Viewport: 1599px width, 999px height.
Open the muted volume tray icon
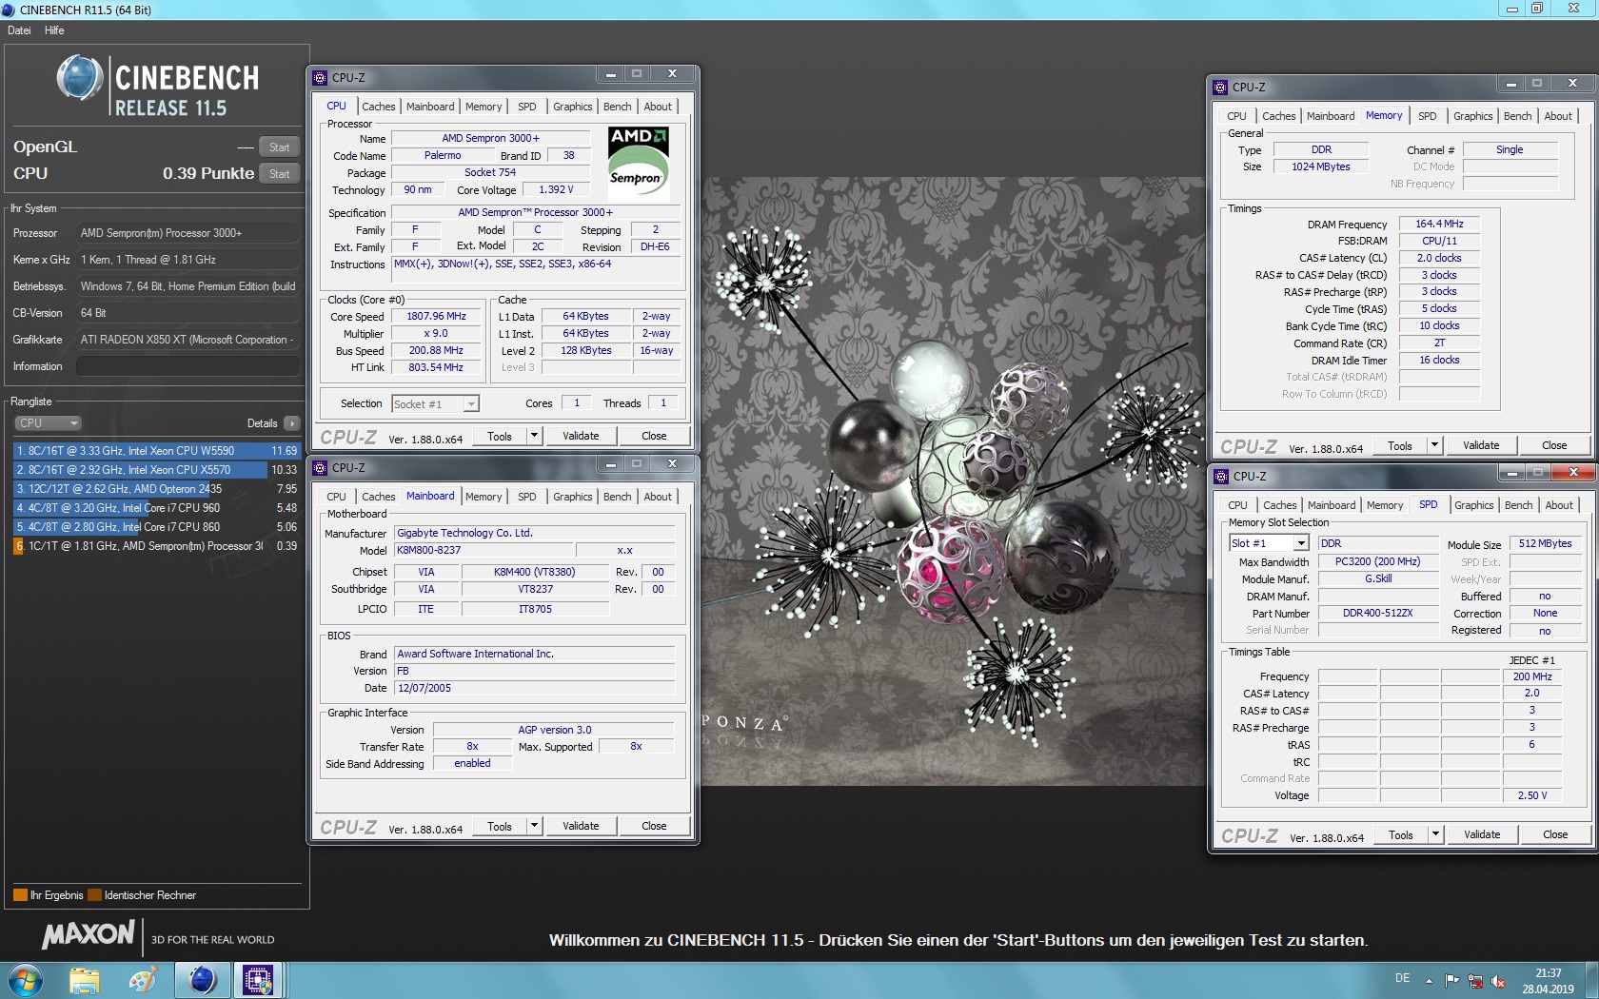[x=1498, y=981]
